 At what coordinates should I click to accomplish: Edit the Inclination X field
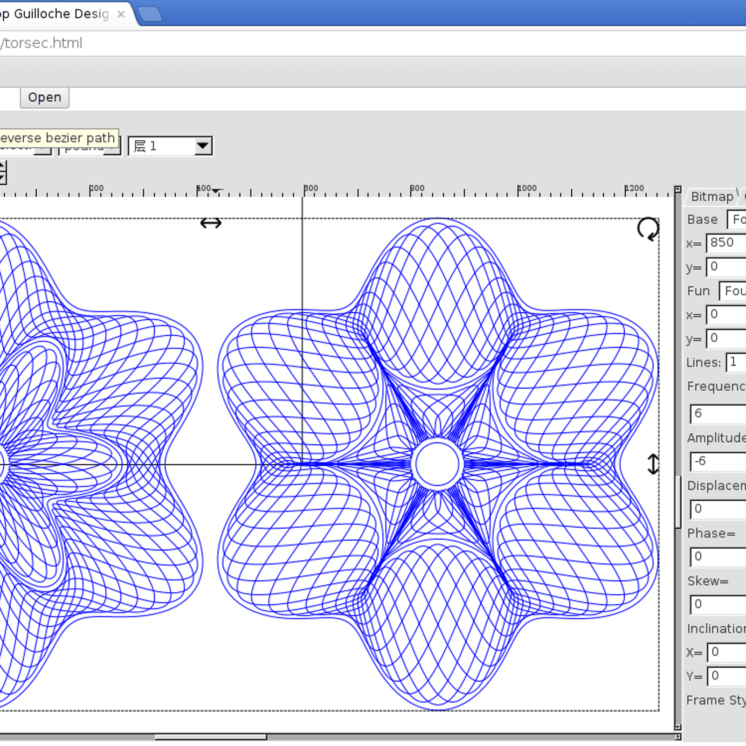[x=726, y=652]
